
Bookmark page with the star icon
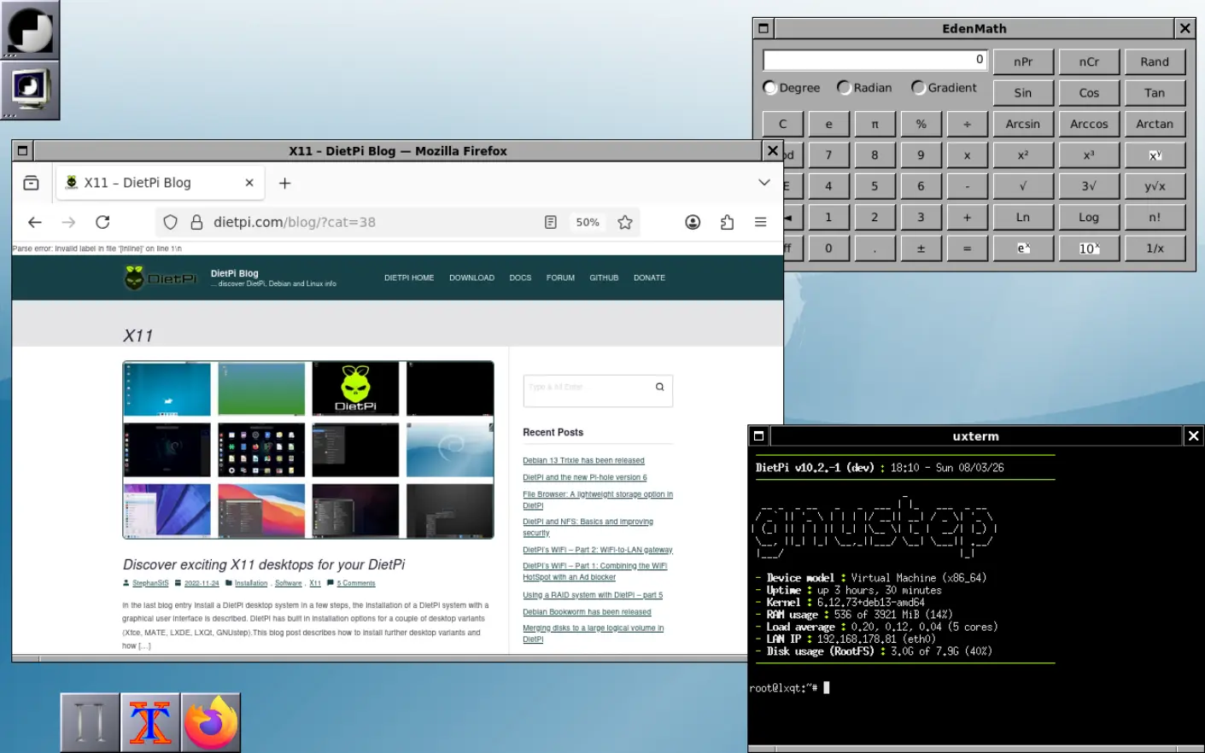625,222
